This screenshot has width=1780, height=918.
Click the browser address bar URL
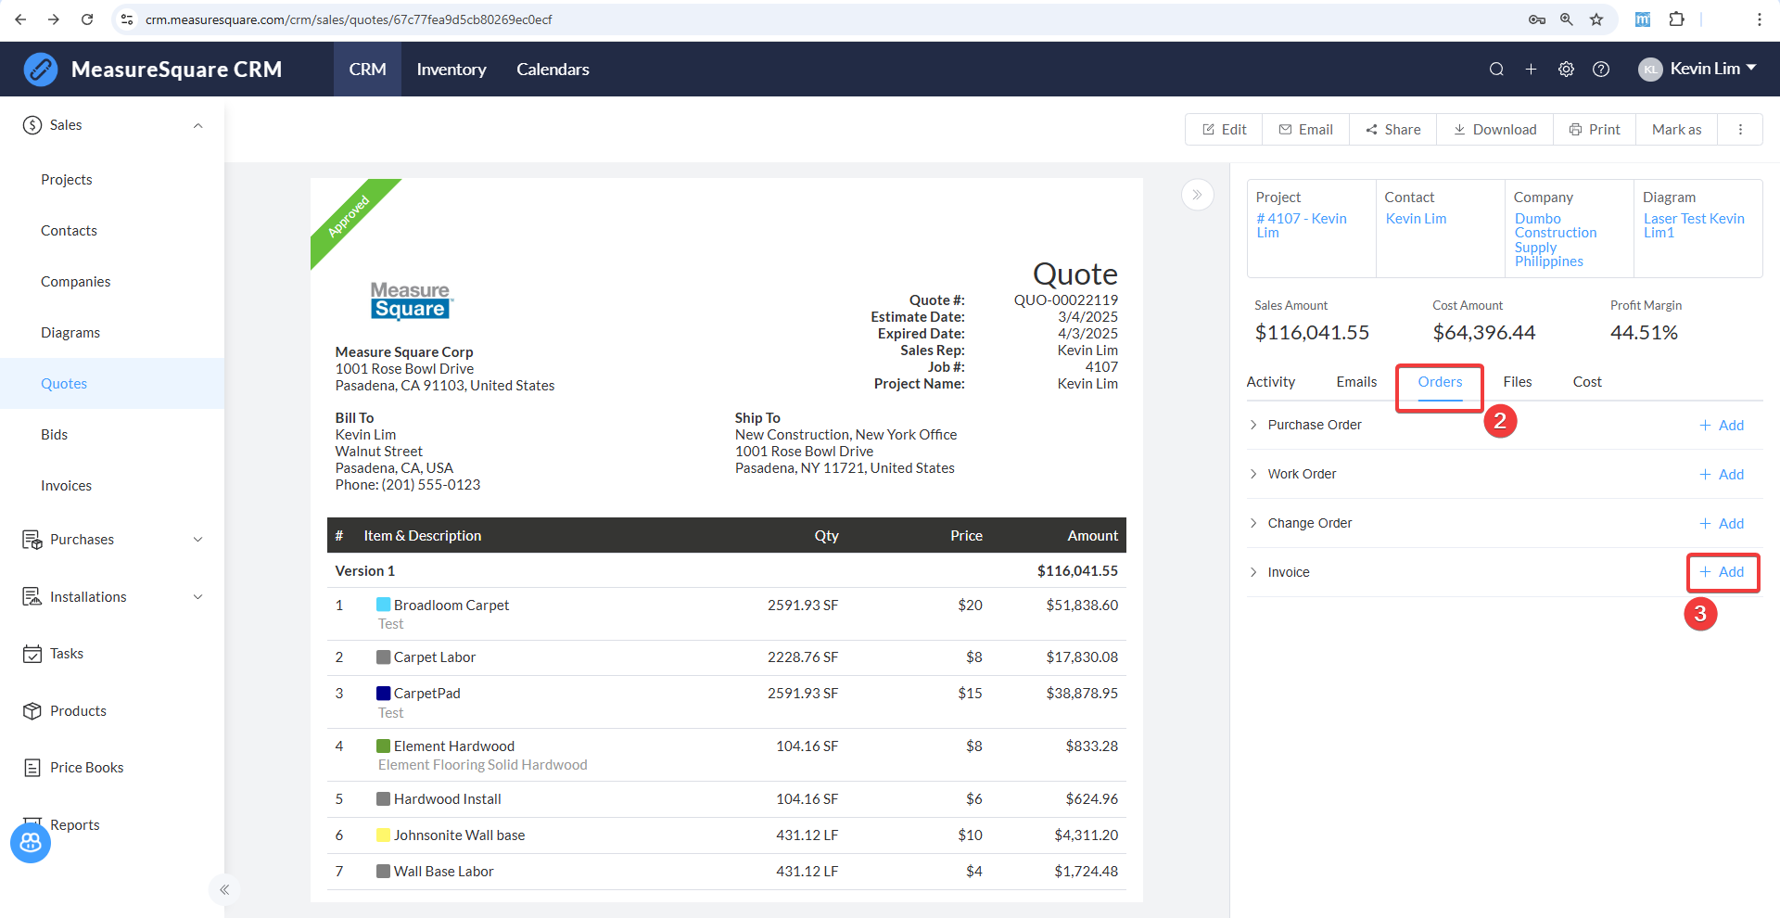click(x=349, y=19)
